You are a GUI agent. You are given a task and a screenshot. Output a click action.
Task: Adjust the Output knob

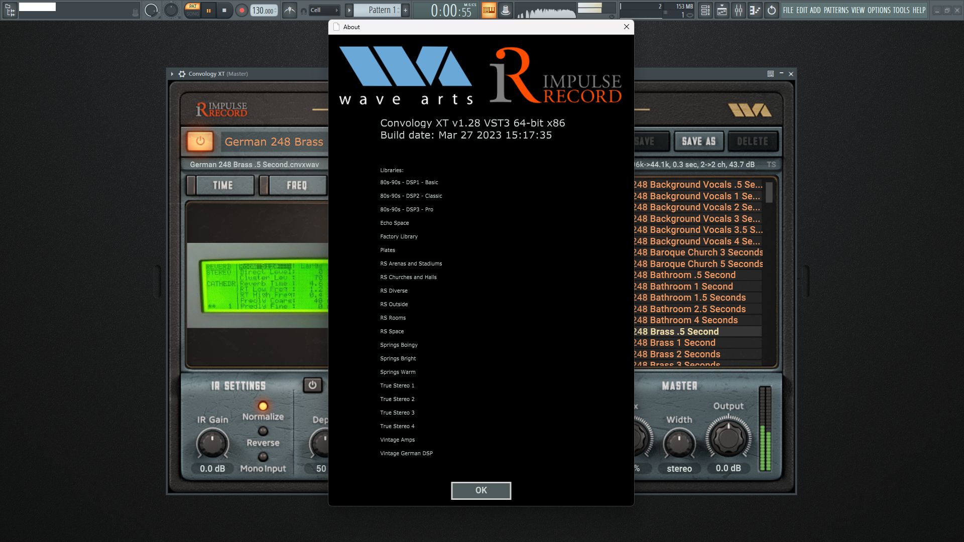729,438
